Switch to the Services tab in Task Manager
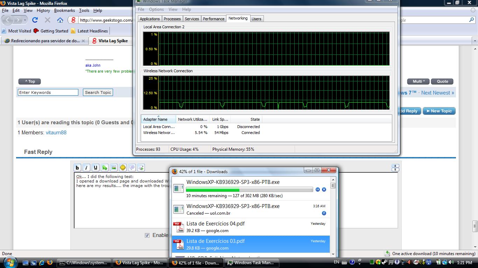 [x=192, y=19]
